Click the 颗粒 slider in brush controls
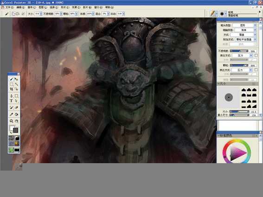 coord(239,65)
